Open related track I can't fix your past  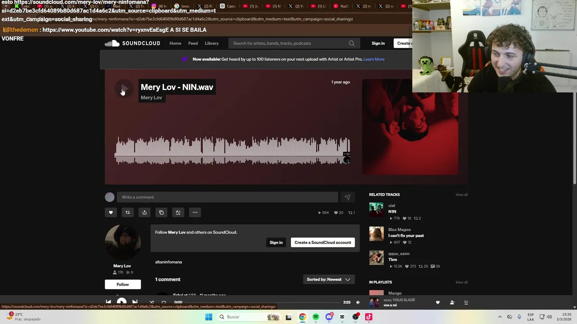click(406, 236)
